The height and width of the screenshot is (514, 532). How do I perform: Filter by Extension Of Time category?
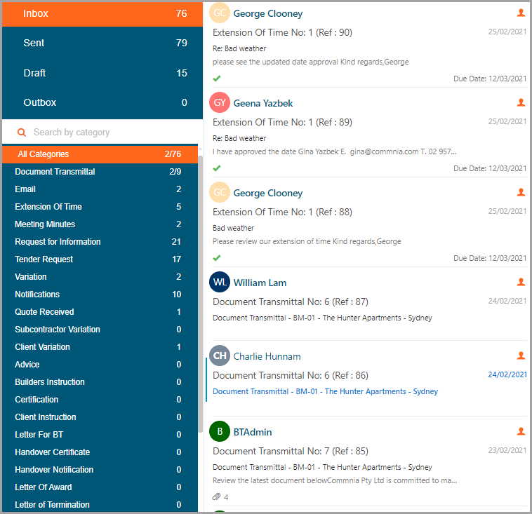[x=100, y=207]
